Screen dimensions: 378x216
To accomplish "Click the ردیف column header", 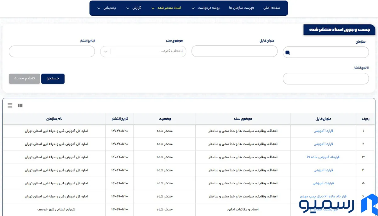I will 365,119.
